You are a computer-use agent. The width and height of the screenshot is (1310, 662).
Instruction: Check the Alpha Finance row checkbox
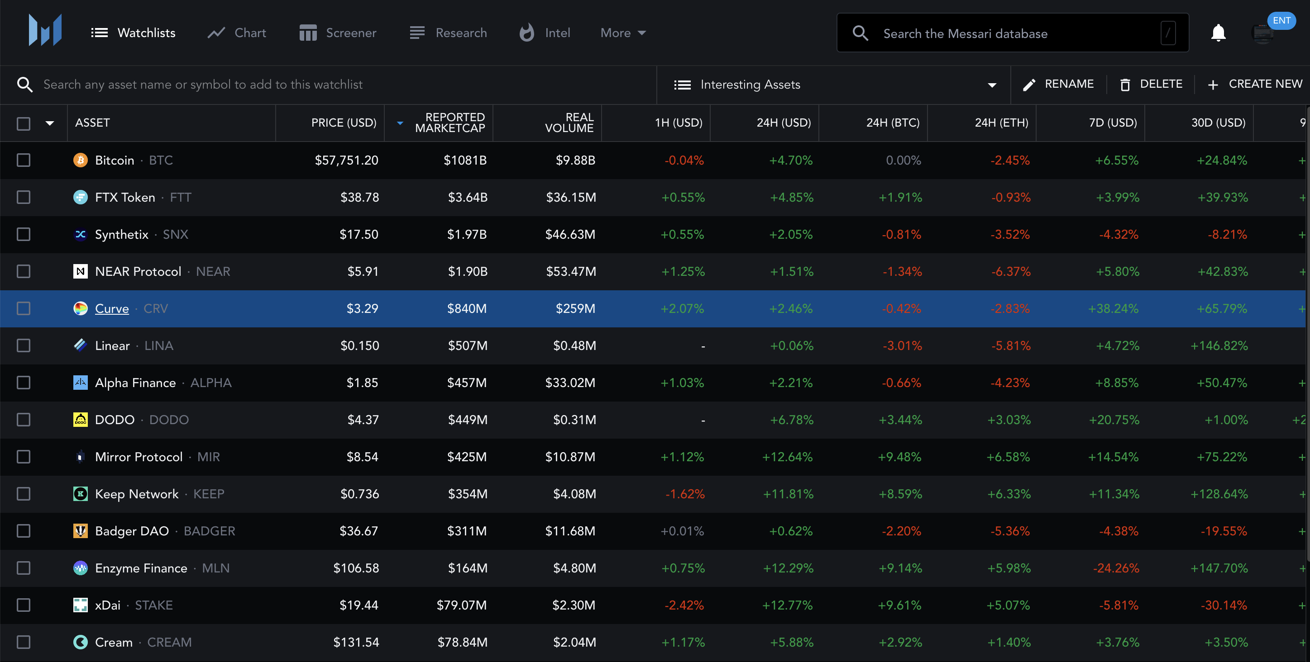point(24,383)
